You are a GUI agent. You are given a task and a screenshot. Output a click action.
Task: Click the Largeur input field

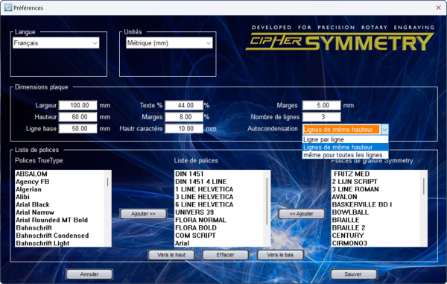click(77, 105)
